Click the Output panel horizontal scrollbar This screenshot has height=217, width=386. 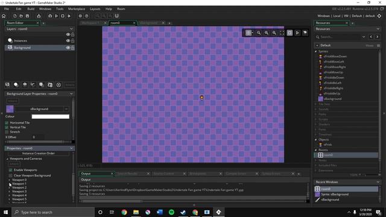click(x=112, y=201)
